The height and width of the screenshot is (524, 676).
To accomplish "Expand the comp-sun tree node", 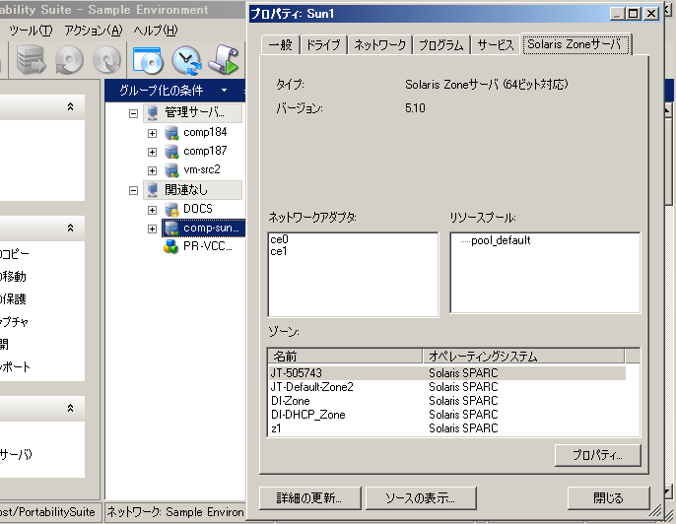I will (152, 229).
